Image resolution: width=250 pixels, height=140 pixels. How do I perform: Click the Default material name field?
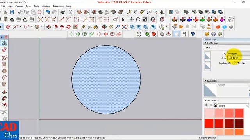(x=232, y=85)
